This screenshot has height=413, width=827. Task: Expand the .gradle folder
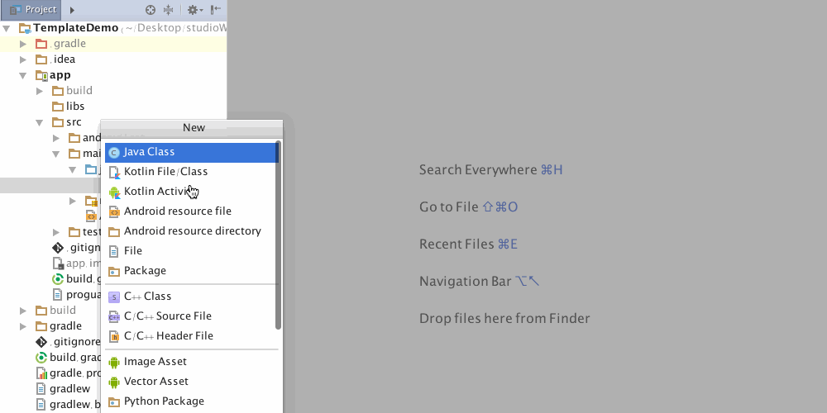[x=23, y=44]
